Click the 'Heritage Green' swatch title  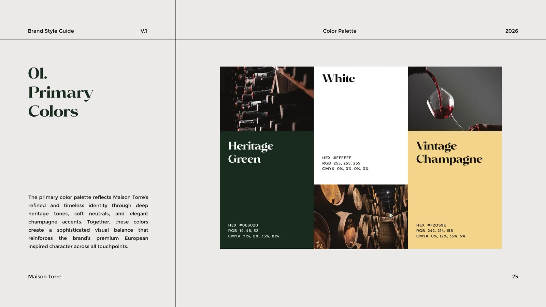[x=251, y=152]
